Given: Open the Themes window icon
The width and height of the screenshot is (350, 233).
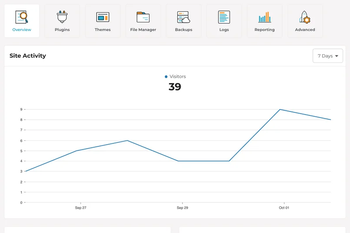Looking at the screenshot, I should coord(102,17).
